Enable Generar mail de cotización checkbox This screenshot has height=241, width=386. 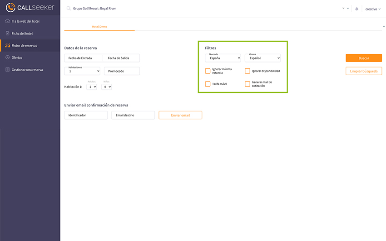click(x=247, y=84)
